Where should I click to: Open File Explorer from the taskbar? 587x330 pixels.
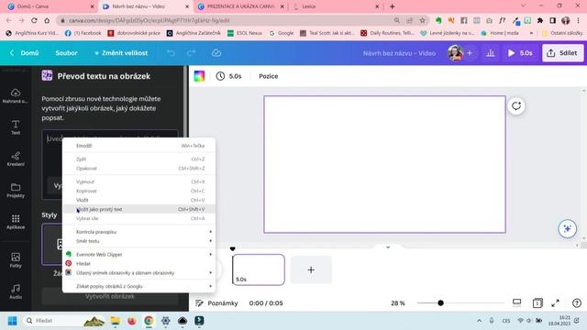[x=115, y=321]
